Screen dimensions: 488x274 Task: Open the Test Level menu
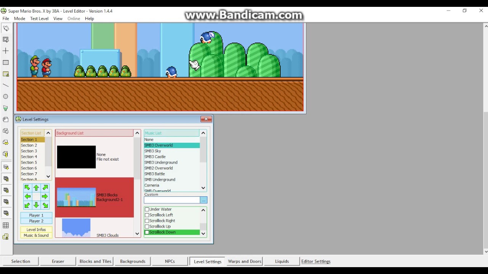[x=39, y=18]
